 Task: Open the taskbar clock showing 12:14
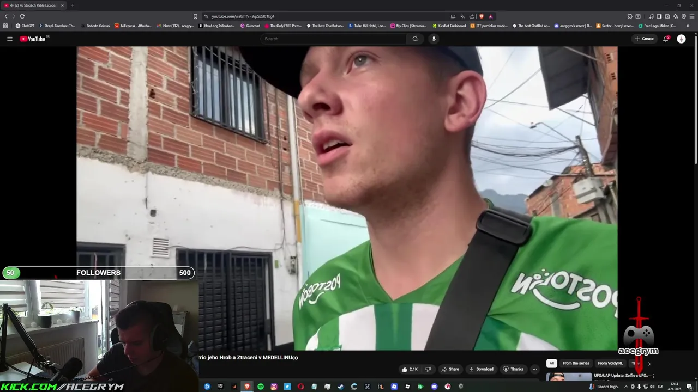(675, 387)
